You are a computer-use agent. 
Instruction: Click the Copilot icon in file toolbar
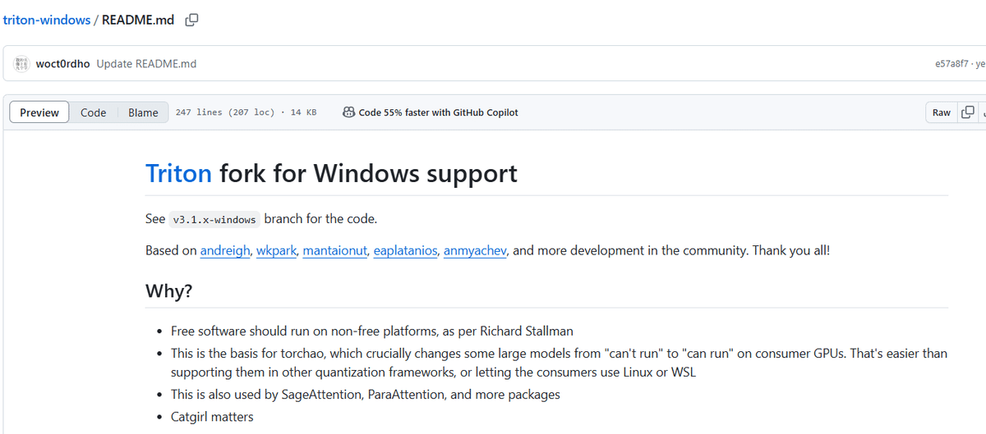[348, 112]
